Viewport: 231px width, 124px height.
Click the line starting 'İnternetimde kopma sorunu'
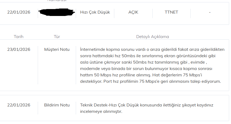[152, 49]
